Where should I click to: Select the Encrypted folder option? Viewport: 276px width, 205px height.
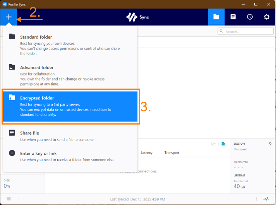(x=70, y=106)
